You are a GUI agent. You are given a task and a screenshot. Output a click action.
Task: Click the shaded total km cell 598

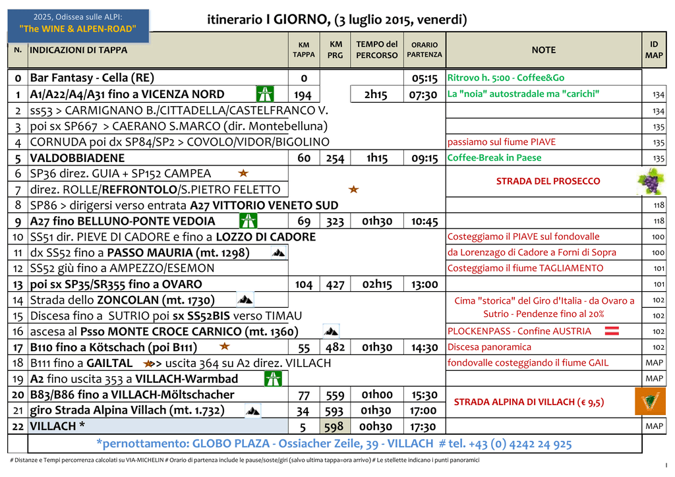335,426
